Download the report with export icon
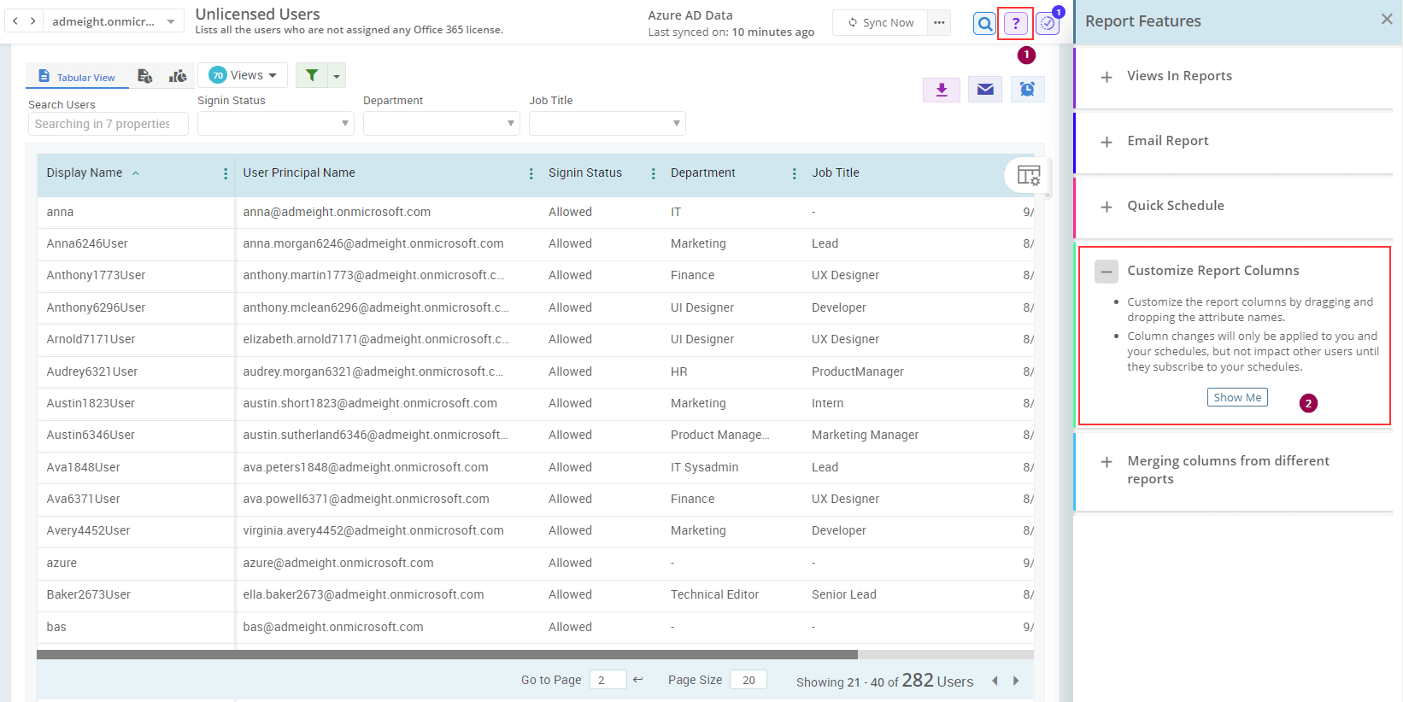The height and width of the screenshot is (702, 1403). pyautogui.click(x=942, y=90)
